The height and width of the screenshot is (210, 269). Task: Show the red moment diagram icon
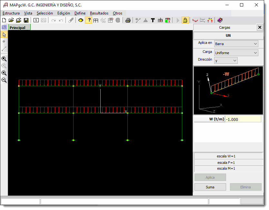pyautogui.click(x=195, y=20)
